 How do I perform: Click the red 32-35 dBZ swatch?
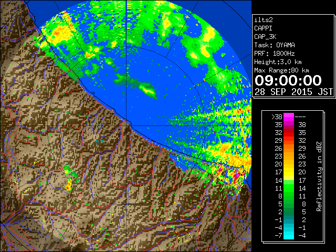[289, 133]
